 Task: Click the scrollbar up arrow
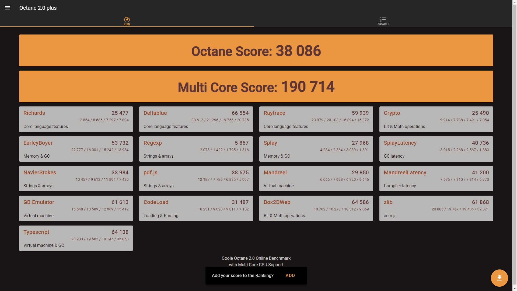click(515, 2)
